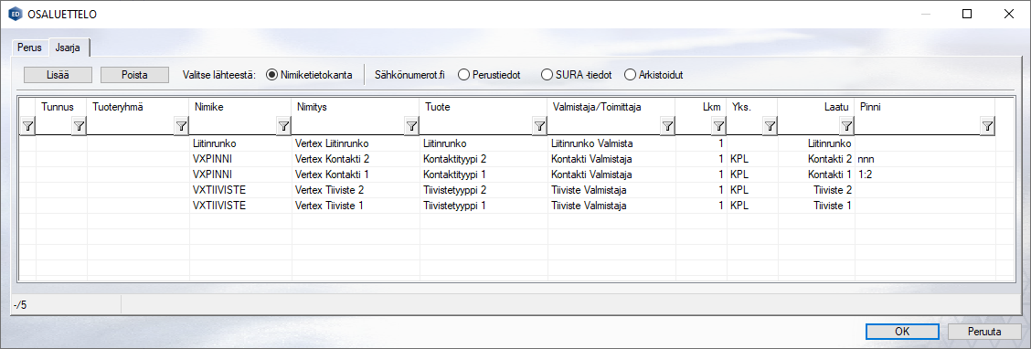Open filter icon in Valmistaja/Toimittaja column

pyautogui.click(x=667, y=127)
